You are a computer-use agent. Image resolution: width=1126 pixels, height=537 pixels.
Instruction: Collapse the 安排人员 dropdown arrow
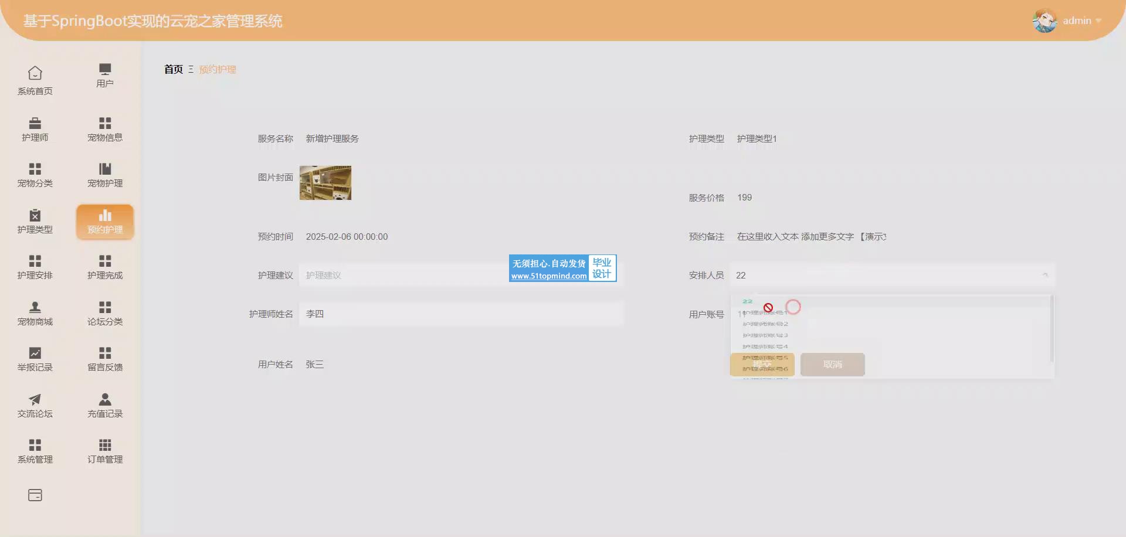click(1044, 275)
